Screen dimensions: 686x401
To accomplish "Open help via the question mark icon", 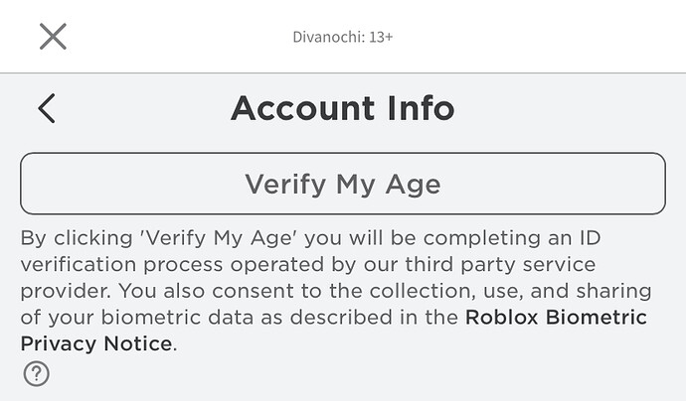I will [x=37, y=374].
